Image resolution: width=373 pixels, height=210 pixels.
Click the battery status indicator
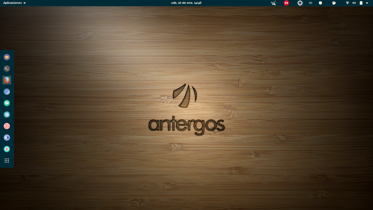click(x=361, y=3)
